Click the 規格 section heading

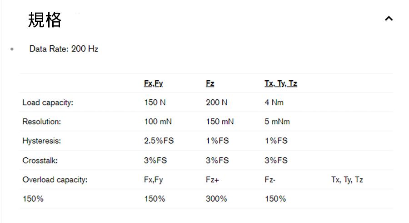tap(45, 20)
